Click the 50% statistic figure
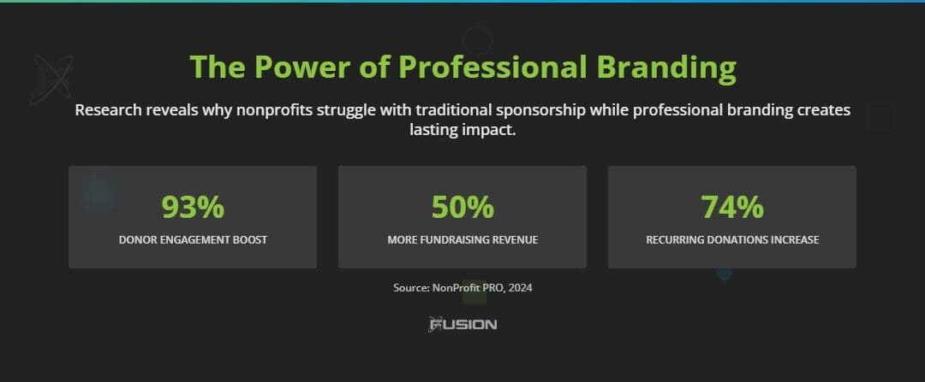The height and width of the screenshot is (382, 925). pos(462,207)
